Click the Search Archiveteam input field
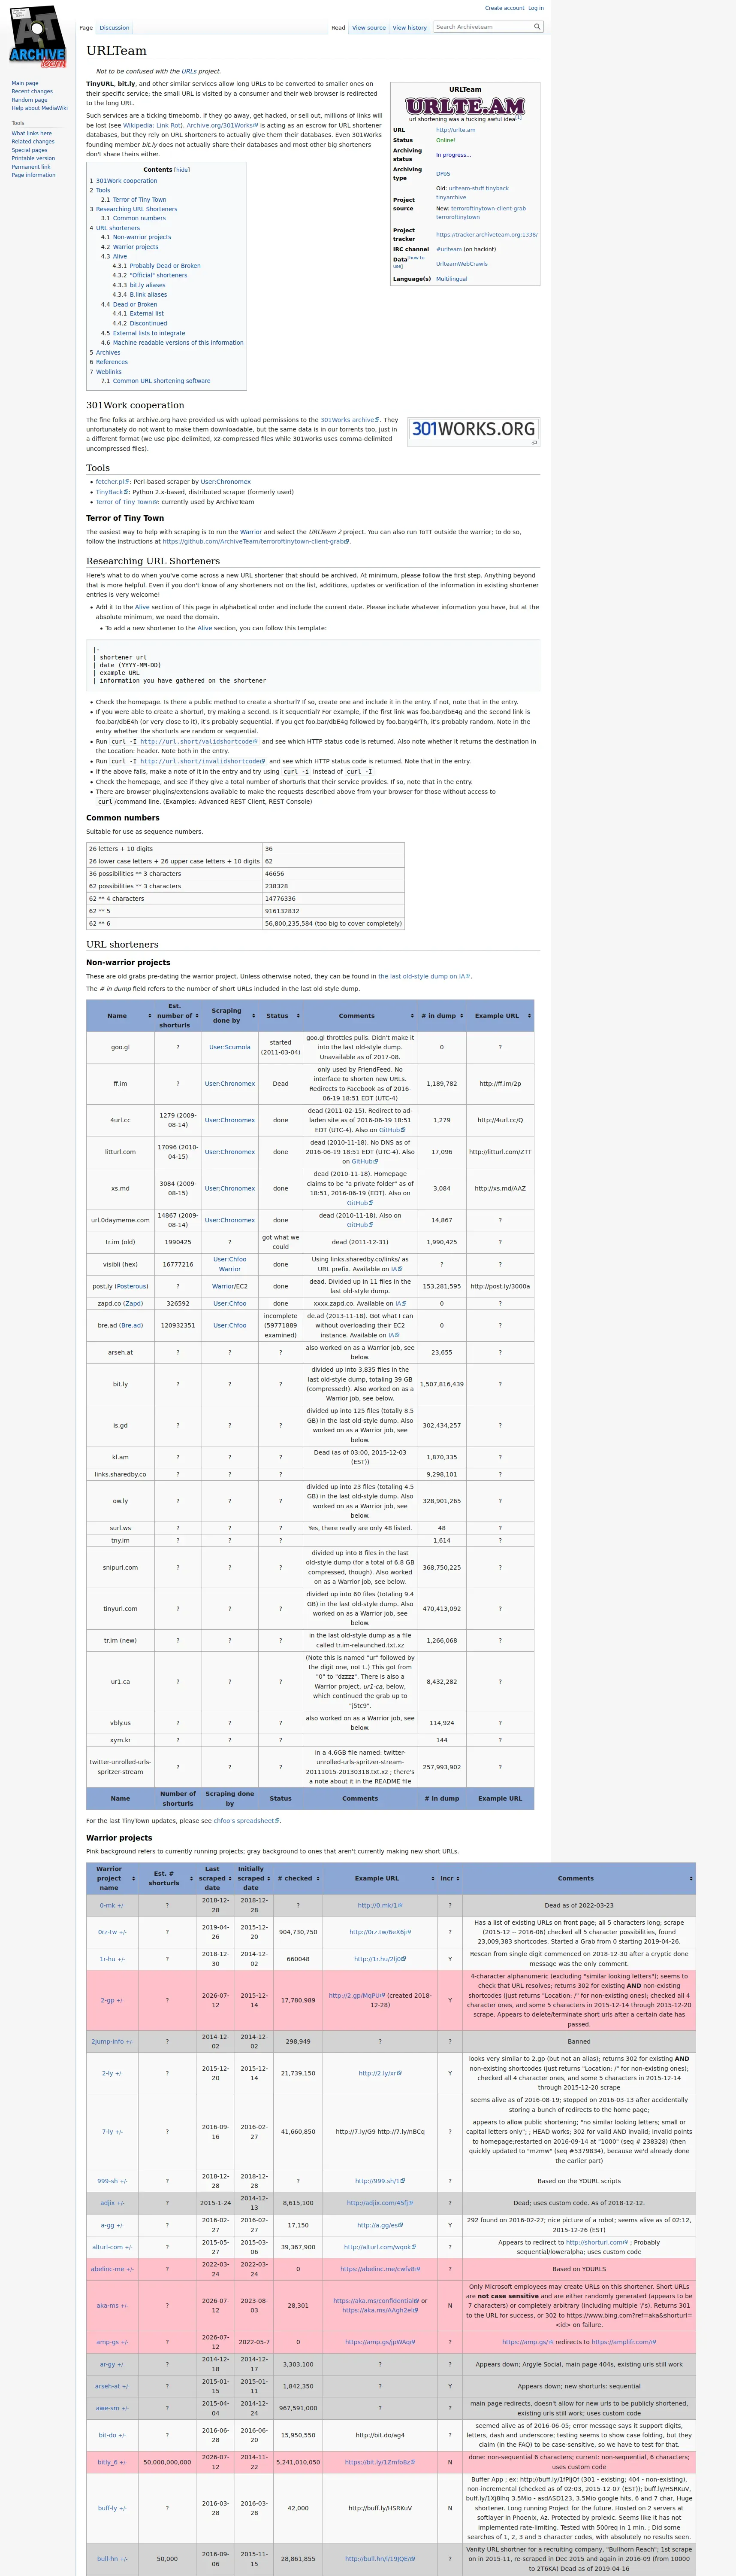 click(x=483, y=27)
